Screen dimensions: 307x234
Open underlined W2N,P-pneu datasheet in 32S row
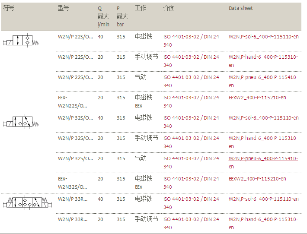(263, 162)
